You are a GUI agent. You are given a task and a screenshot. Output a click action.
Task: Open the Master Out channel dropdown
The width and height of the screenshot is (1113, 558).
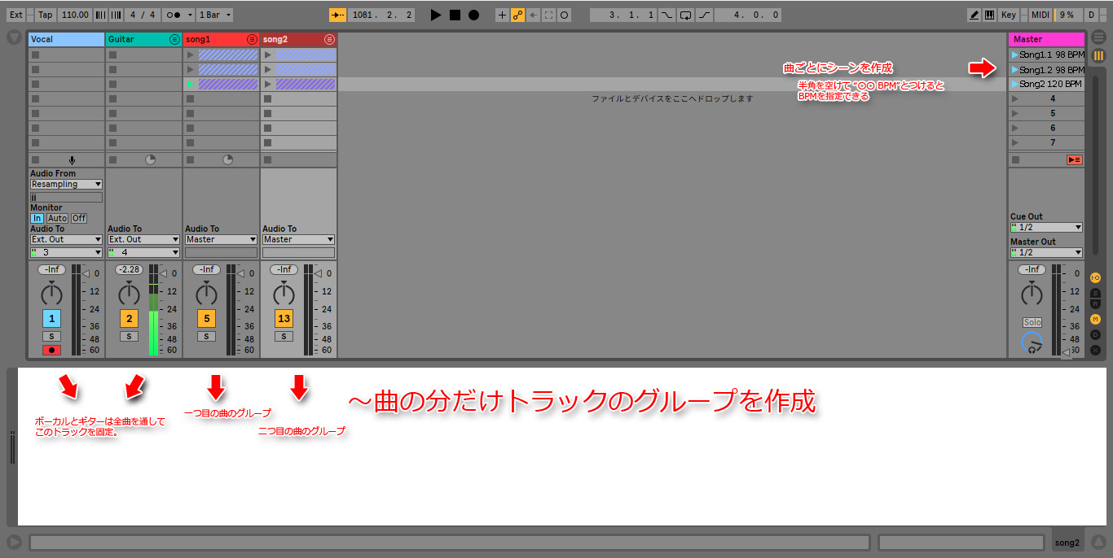(1046, 253)
